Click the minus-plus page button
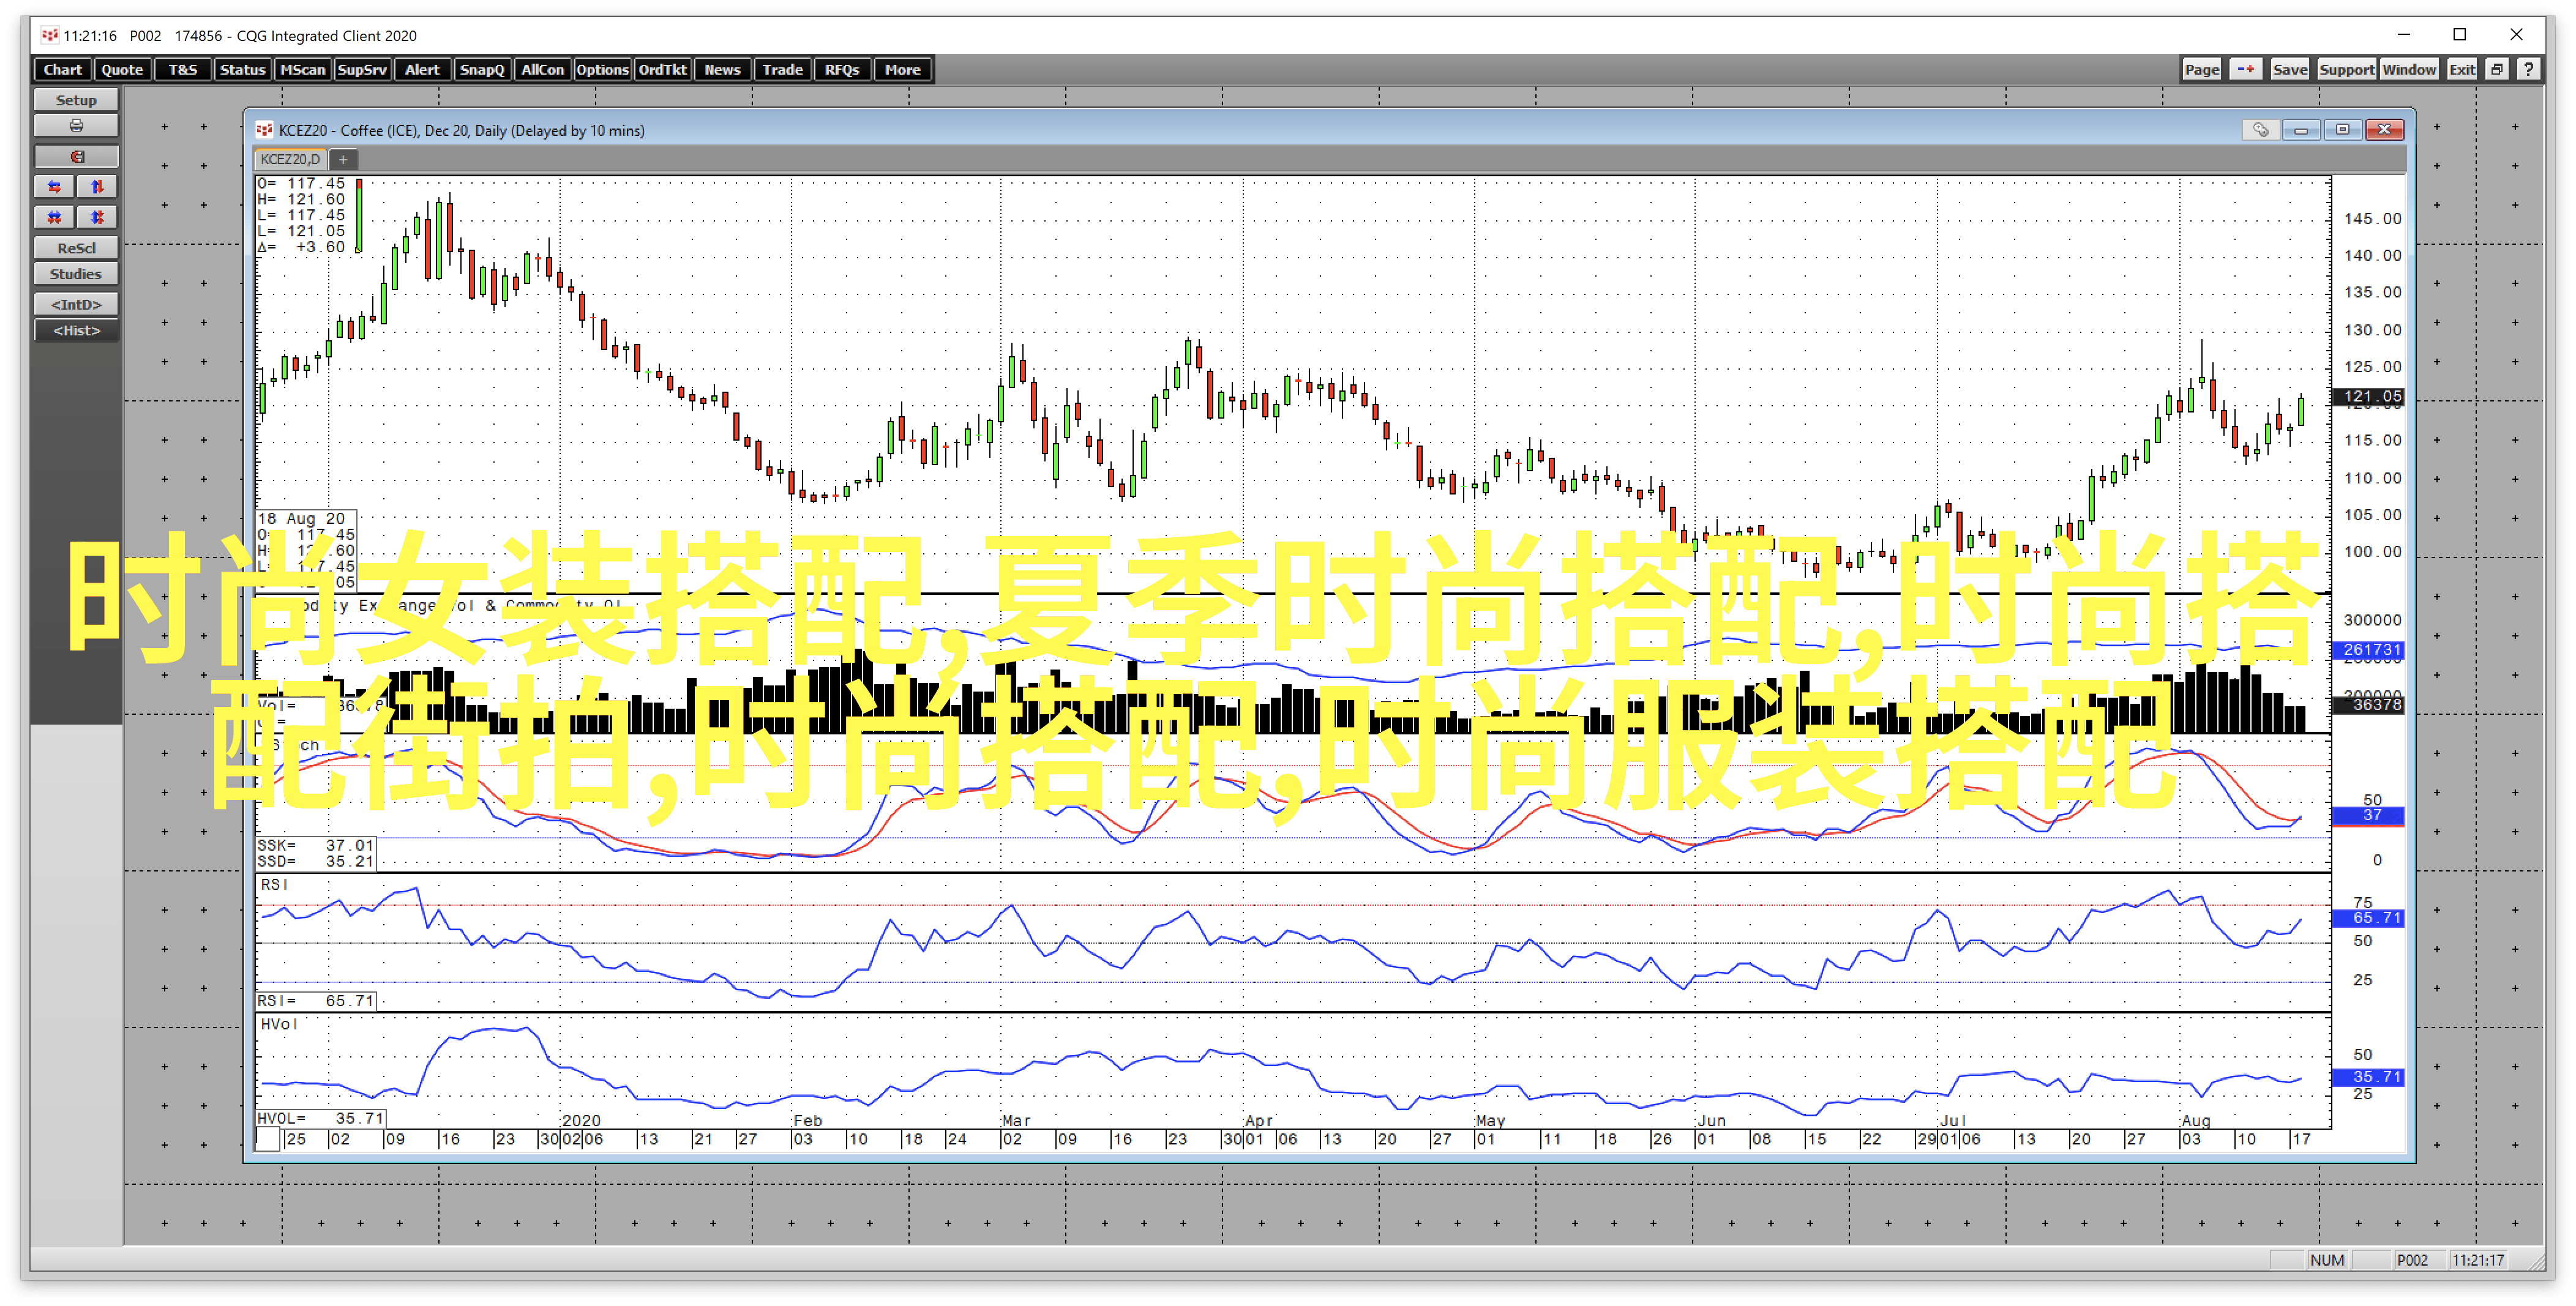The width and height of the screenshot is (2576, 1306). 2246,69
